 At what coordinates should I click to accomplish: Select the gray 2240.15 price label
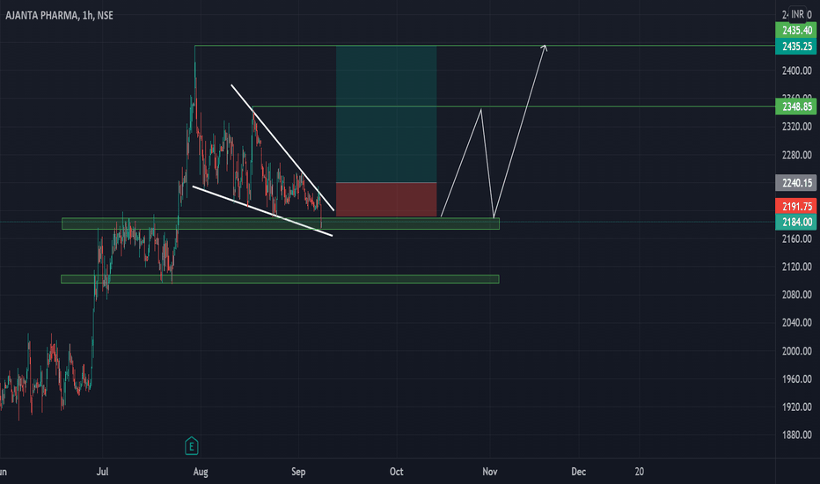pyautogui.click(x=796, y=183)
